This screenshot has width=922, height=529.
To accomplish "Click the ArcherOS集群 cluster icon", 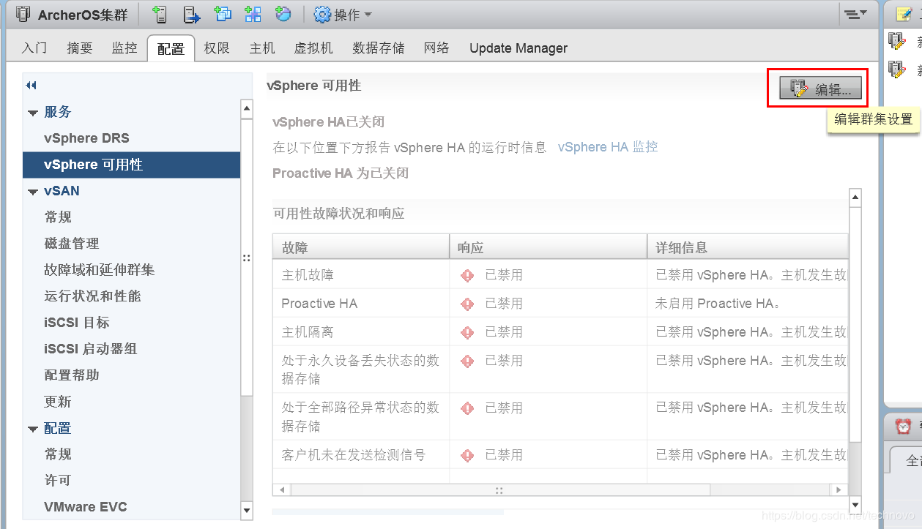I will [x=23, y=14].
